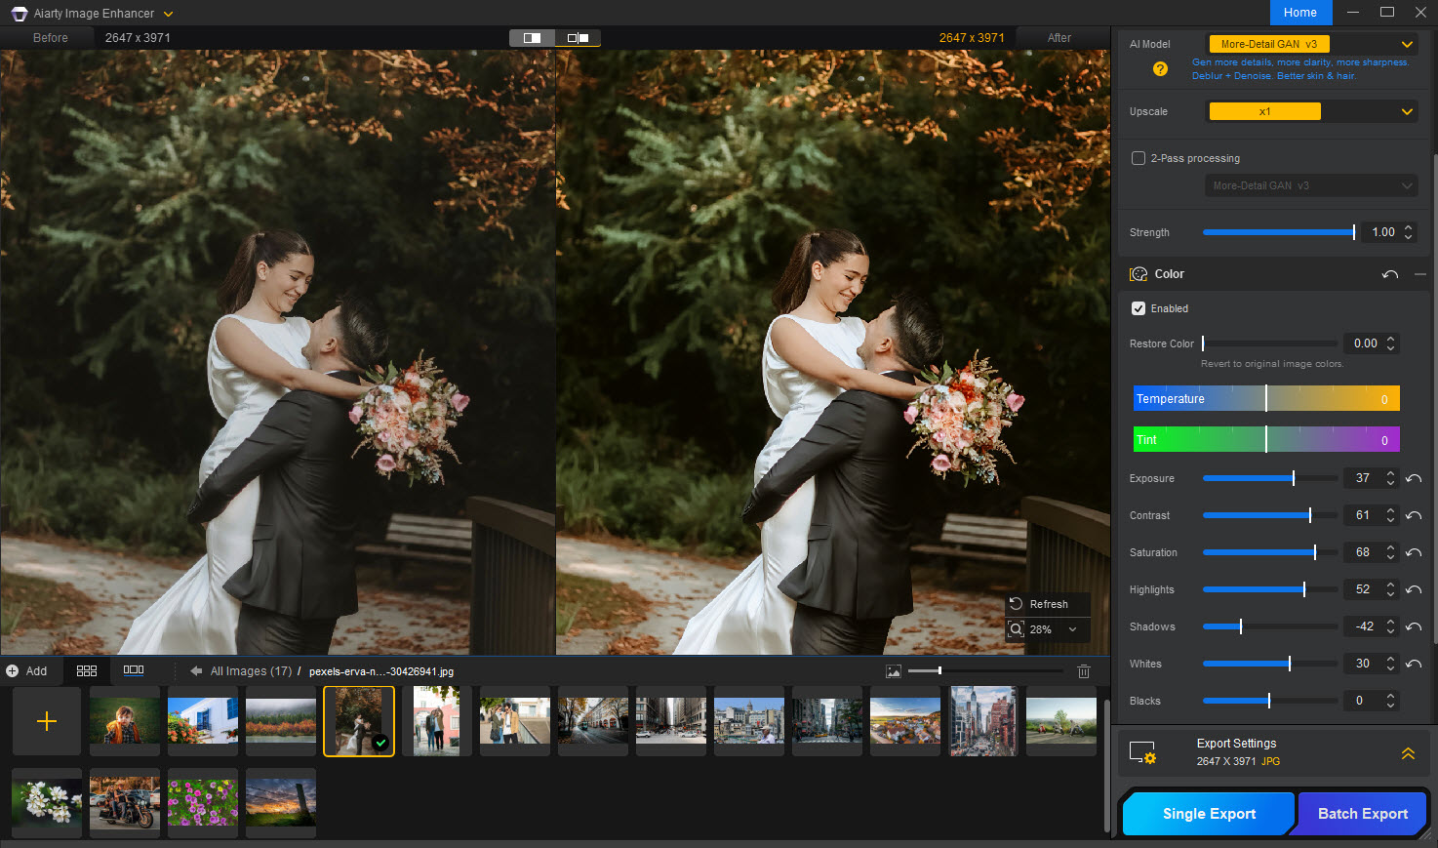Click the Single Export button

click(1209, 814)
